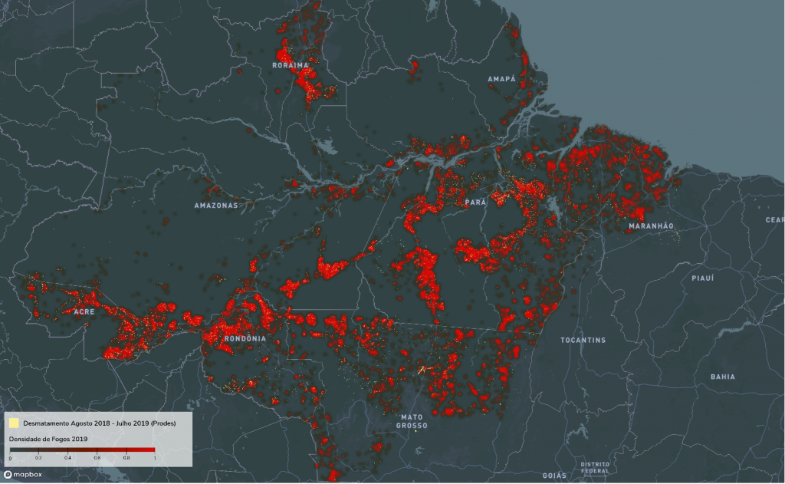Click the Amazonas state label
This screenshot has width=785, height=484.
pos(215,206)
